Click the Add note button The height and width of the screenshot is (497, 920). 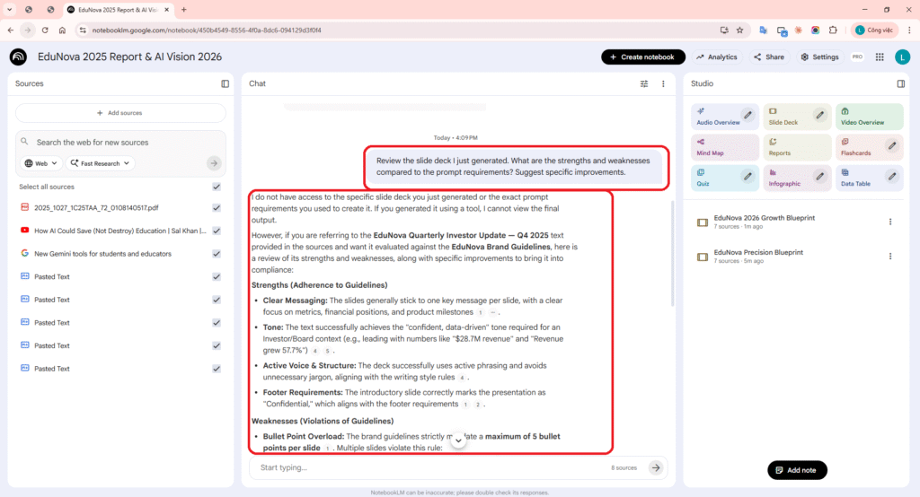pyautogui.click(x=797, y=470)
